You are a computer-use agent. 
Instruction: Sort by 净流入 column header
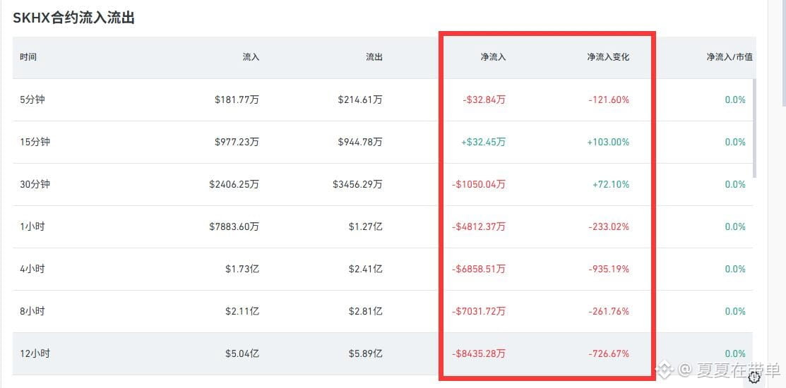tap(493, 57)
